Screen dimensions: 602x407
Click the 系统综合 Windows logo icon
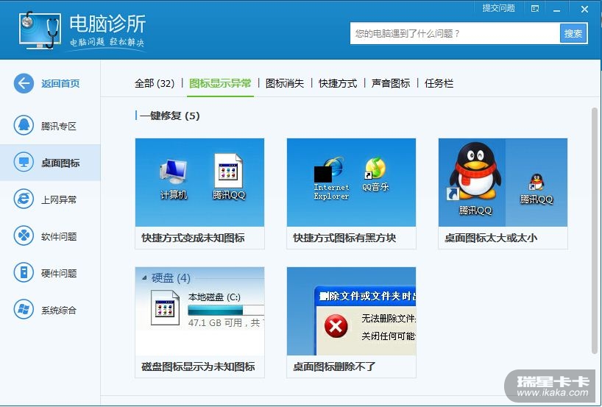pos(24,310)
